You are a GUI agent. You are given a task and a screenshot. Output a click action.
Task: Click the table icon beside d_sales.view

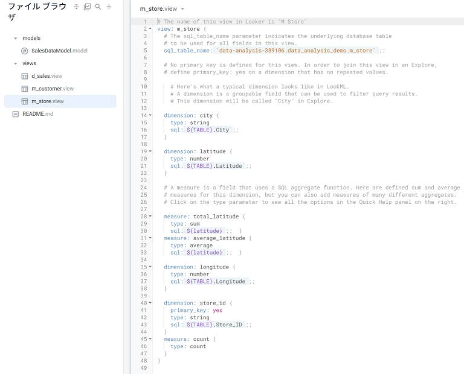pos(25,76)
